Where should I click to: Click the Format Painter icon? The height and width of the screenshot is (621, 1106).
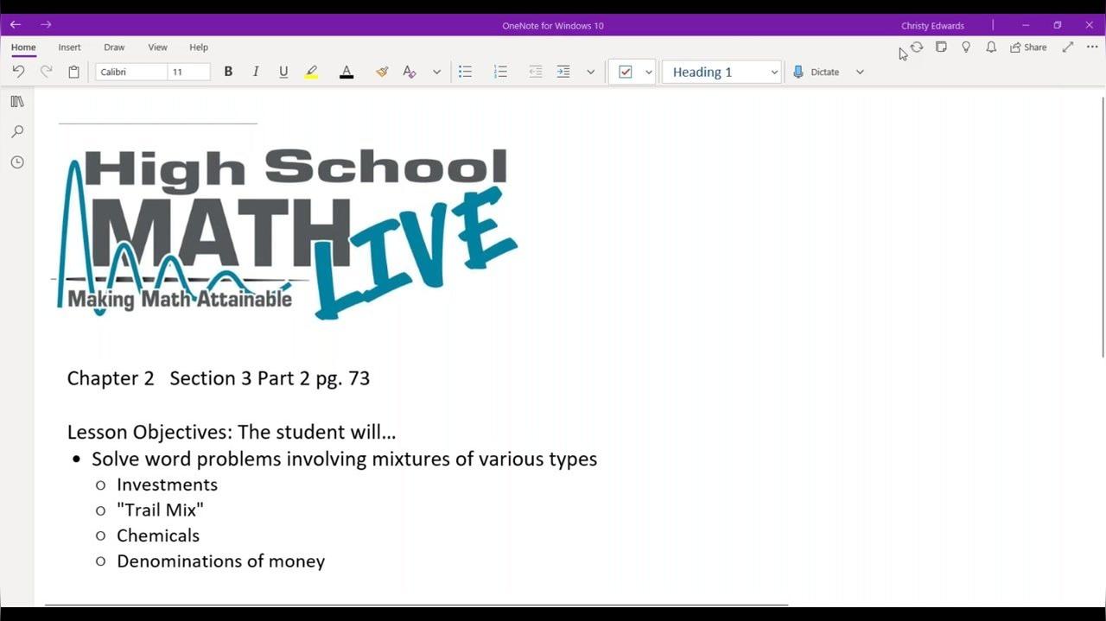(382, 72)
